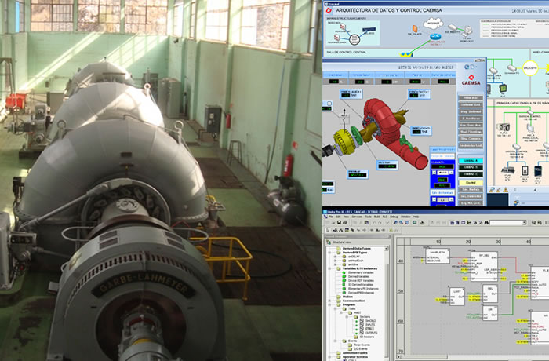The width and height of the screenshot is (549, 361).
Task: Select Animation Tables in project tree
Action: click(x=355, y=353)
